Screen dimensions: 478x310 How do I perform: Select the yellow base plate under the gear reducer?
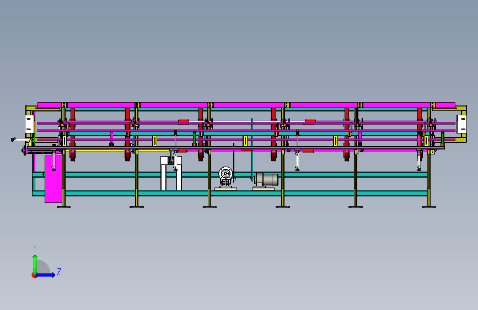pos(225,189)
